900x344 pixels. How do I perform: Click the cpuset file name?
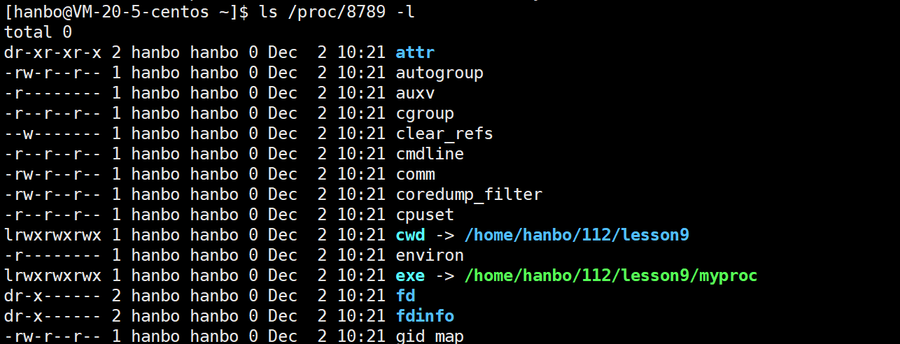tap(425, 215)
